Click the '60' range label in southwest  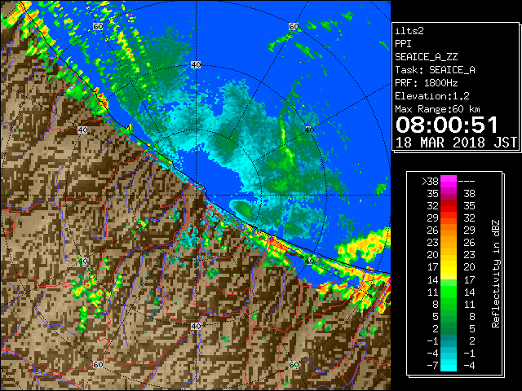98,365
